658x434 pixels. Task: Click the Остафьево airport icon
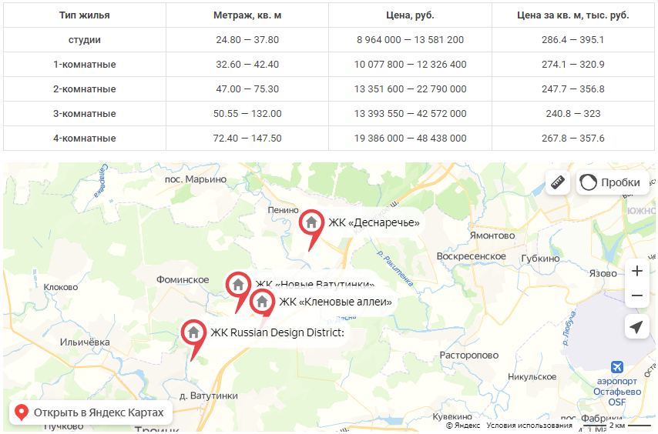617,367
